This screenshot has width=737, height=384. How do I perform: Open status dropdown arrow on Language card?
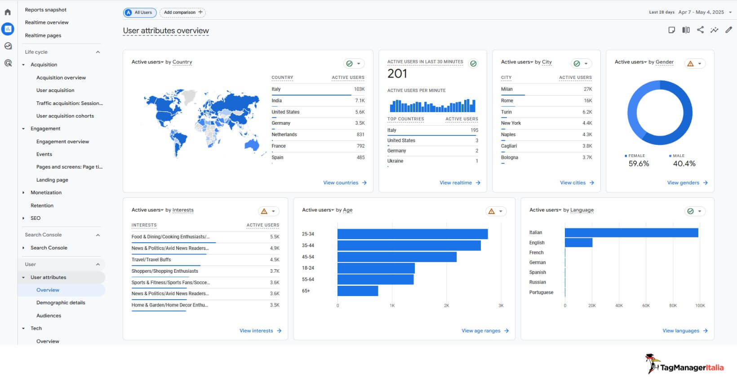[x=700, y=211]
